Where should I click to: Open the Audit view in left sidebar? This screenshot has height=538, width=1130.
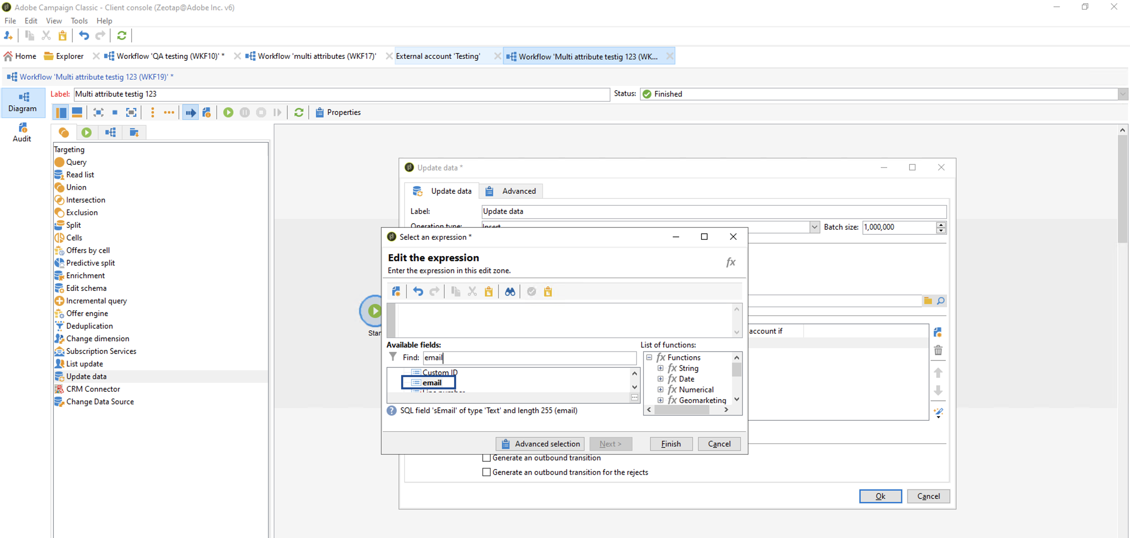[x=22, y=132]
